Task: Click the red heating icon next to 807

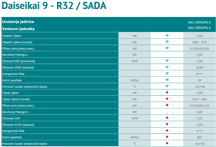Action: click(x=167, y=137)
